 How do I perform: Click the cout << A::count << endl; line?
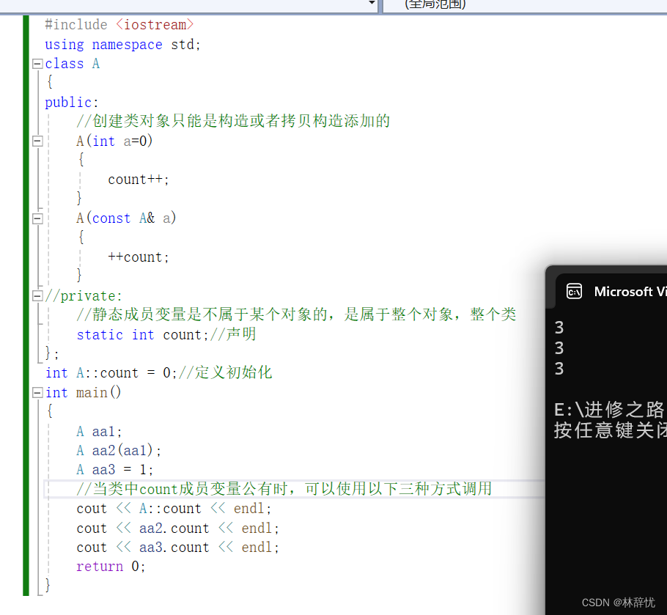click(x=174, y=508)
